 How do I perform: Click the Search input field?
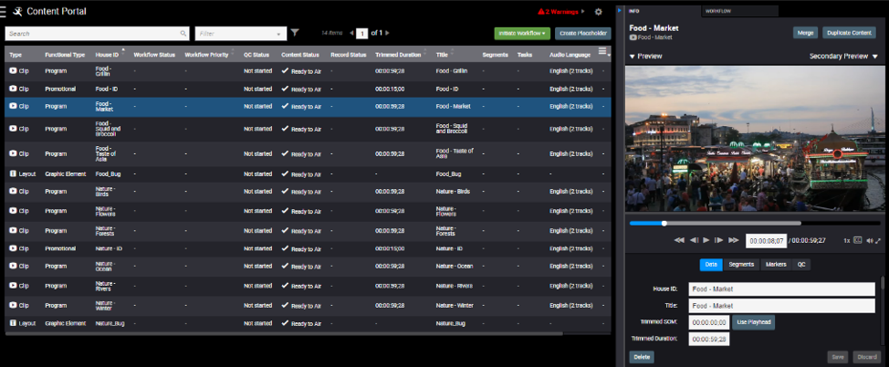pyautogui.click(x=97, y=34)
